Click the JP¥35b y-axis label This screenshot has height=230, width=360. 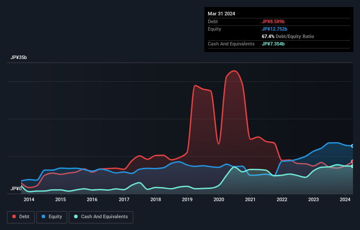coord(18,57)
